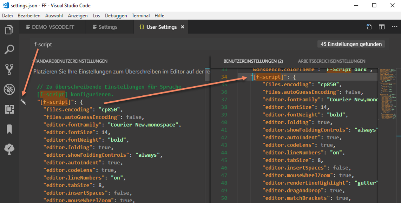Click "editor.showFoldingControls" on line 41
Image resolution: width=401 pixels, height=203 pixels.
coord(305,130)
